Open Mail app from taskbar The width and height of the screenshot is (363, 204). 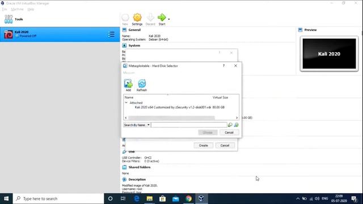point(175,198)
